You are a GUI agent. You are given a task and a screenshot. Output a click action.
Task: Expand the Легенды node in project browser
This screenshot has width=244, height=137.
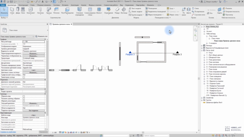[202, 46]
